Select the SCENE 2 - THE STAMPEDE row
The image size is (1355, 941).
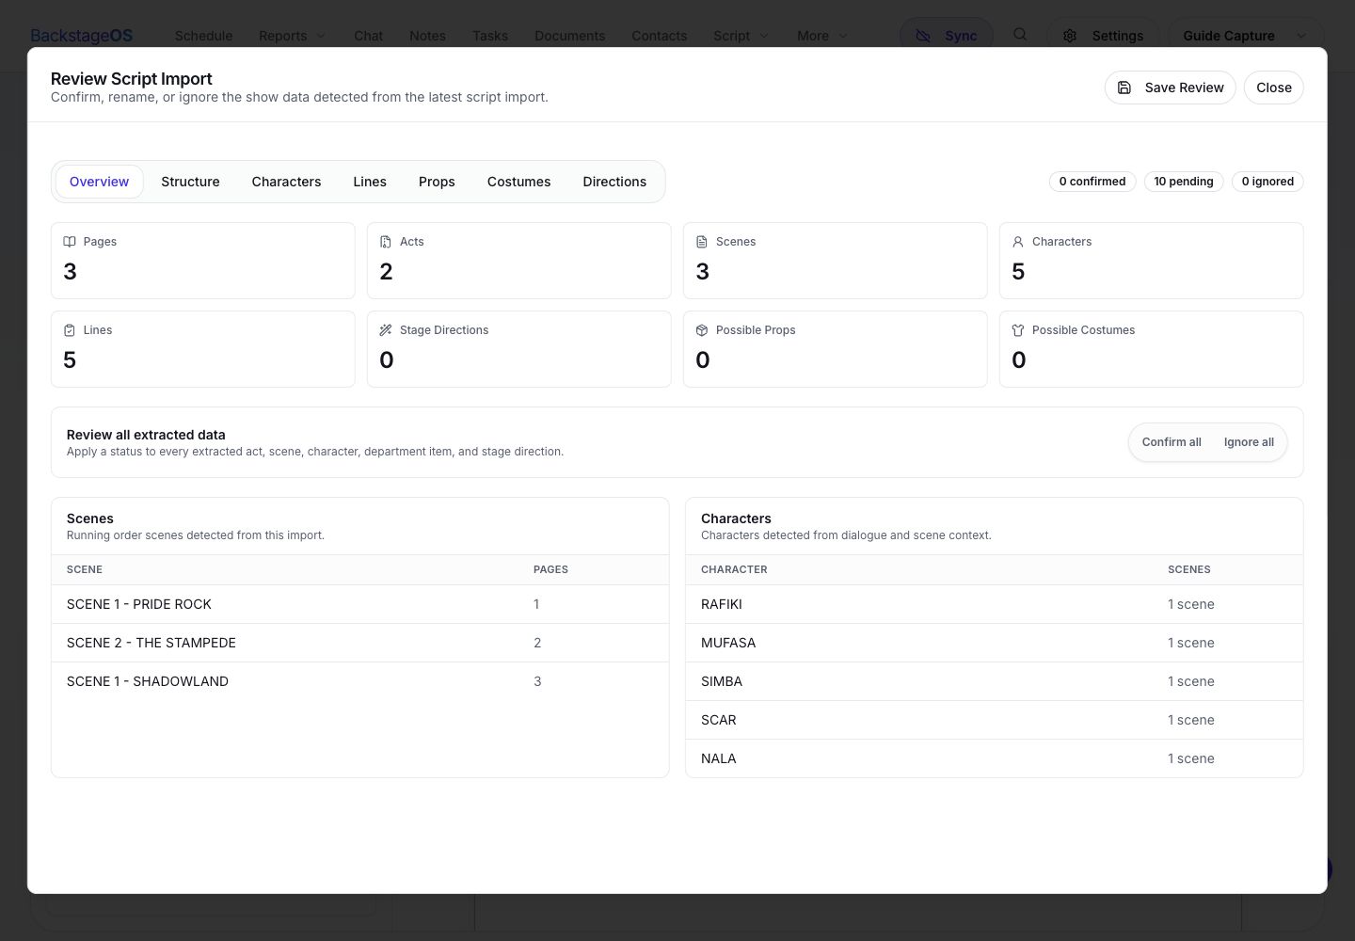coord(360,643)
